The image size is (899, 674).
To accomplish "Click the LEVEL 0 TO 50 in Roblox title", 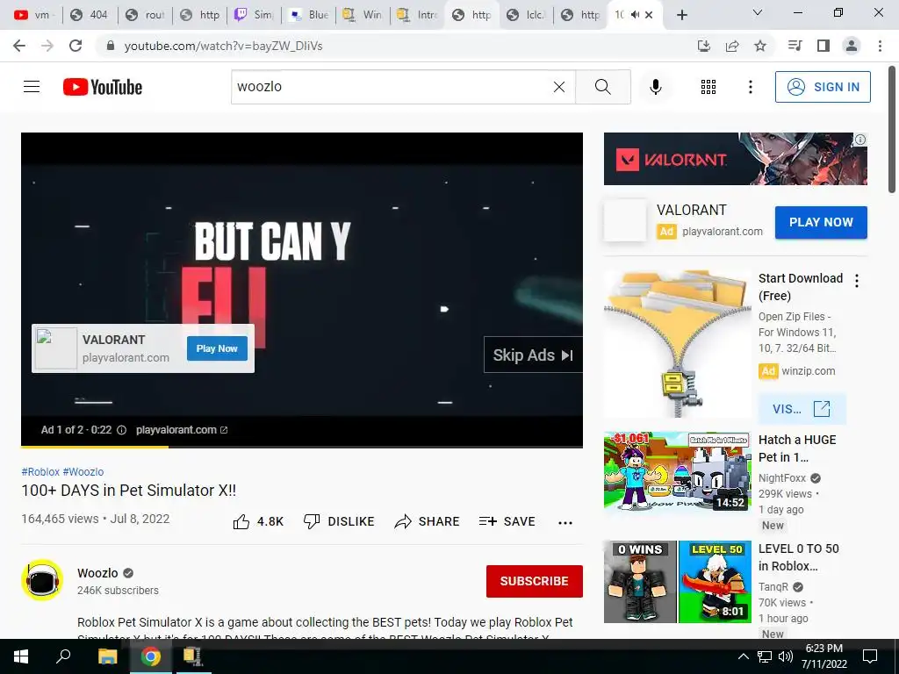I will [x=799, y=557].
